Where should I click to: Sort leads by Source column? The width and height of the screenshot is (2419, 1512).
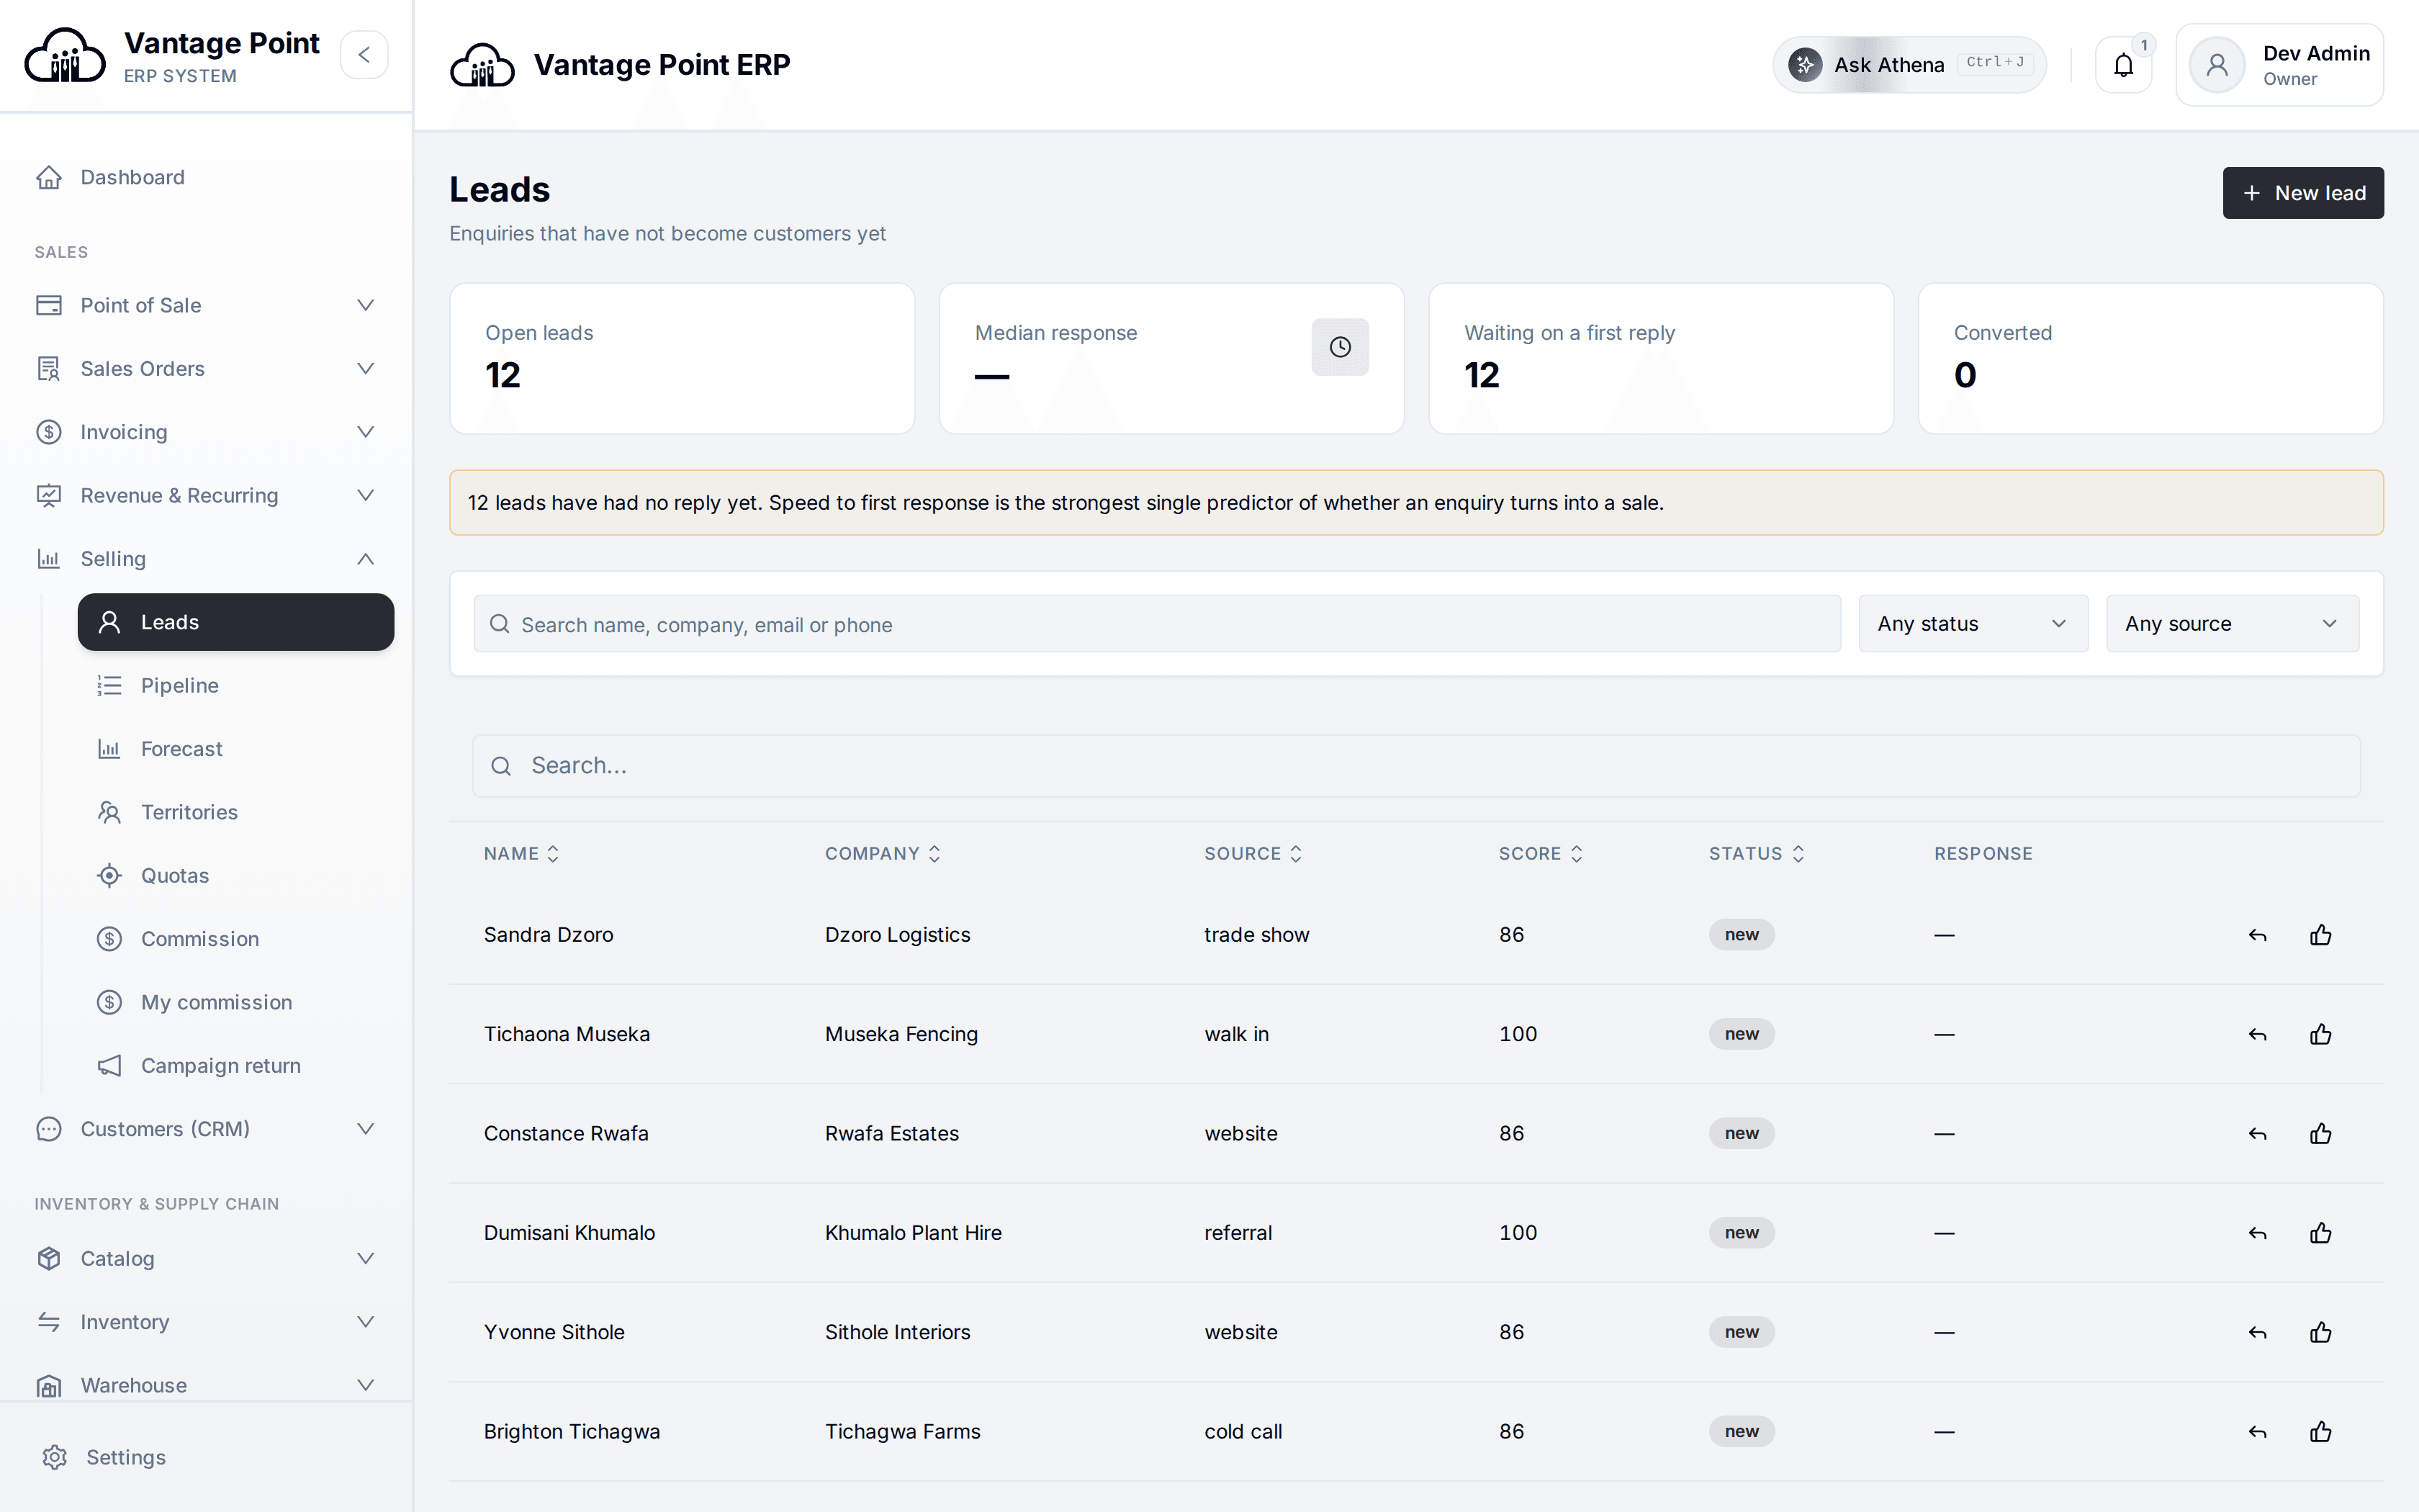click(1253, 853)
